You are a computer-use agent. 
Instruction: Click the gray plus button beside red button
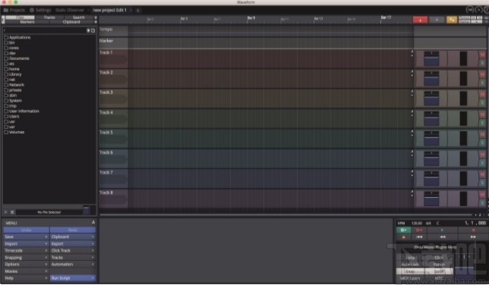pos(437,20)
